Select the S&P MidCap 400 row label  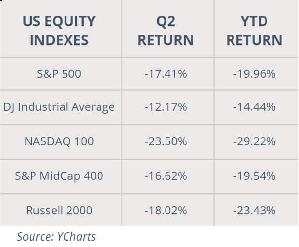pyautogui.click(x=59, y=176)
